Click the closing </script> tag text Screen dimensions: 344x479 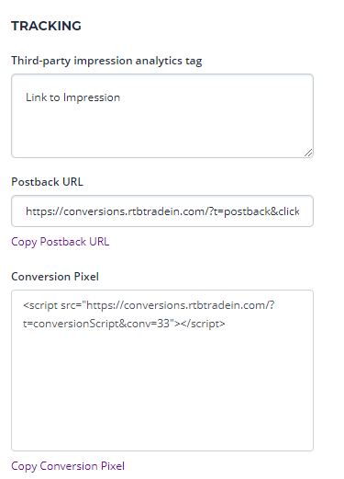click(x=203, y=324)
